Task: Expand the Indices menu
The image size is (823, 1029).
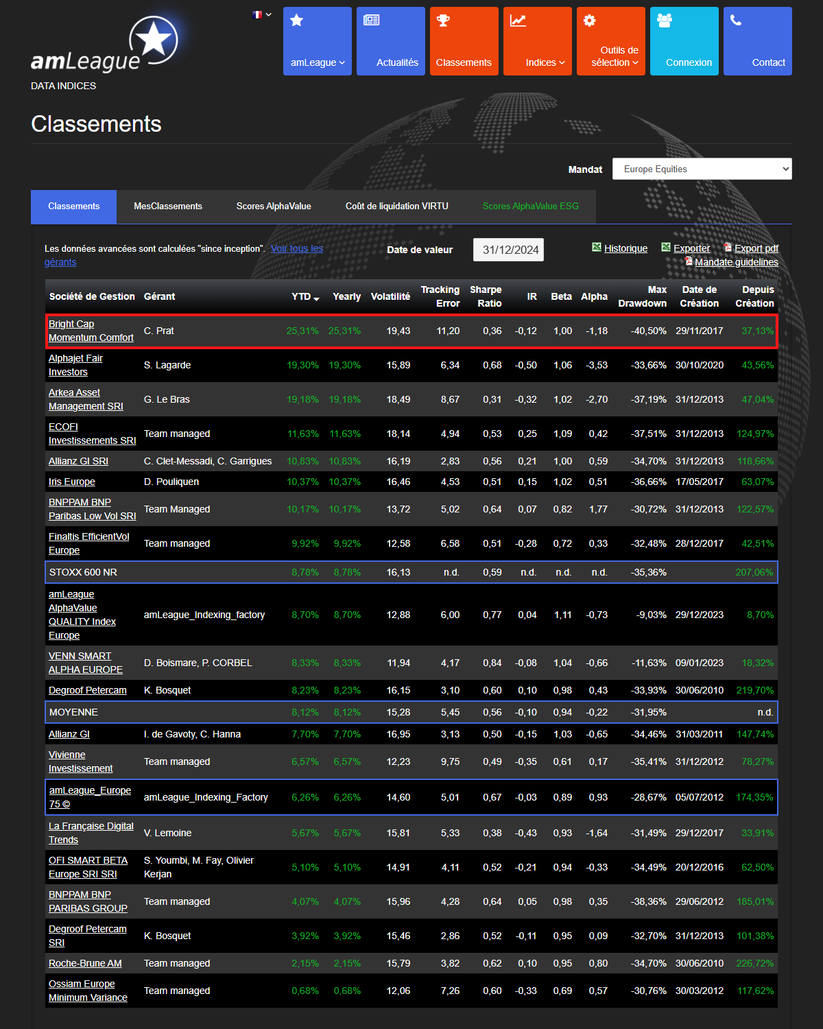Action: [538, 41]
